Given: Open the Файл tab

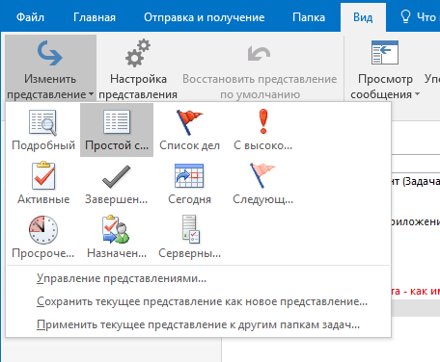Looking at the screenshot, I should click(x=30, y=17).
